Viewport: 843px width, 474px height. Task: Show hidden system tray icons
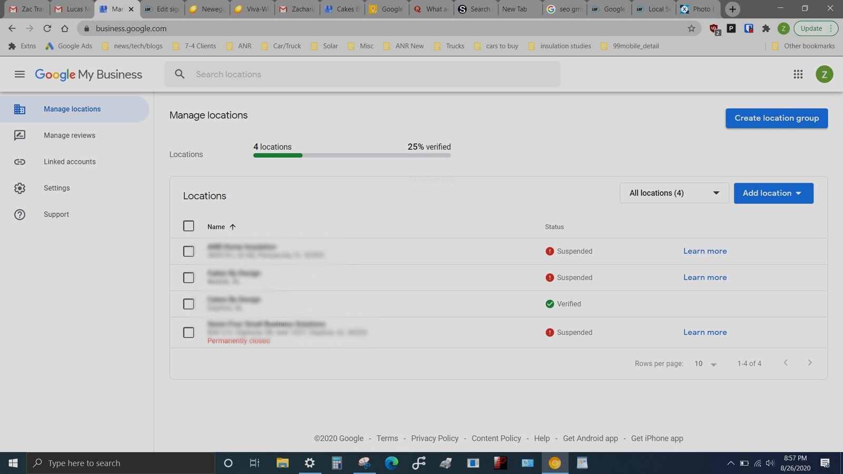tap(731, 463)
